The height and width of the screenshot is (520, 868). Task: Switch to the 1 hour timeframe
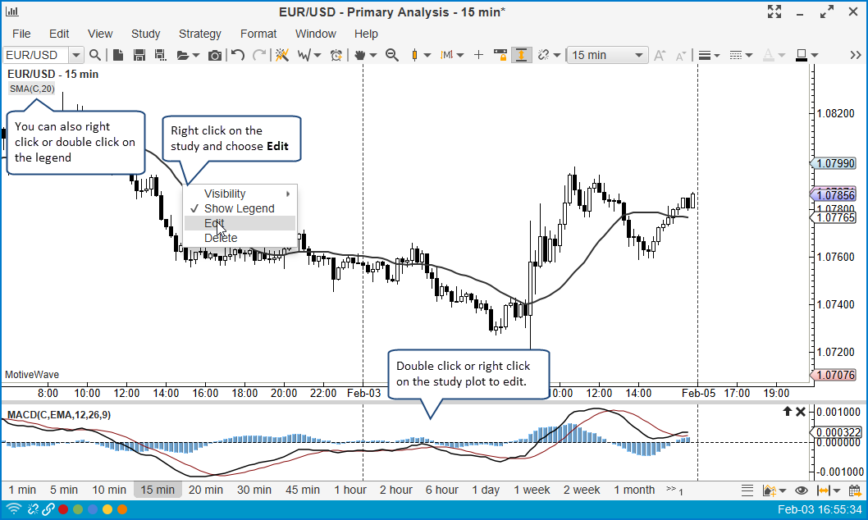pos(350,490)
